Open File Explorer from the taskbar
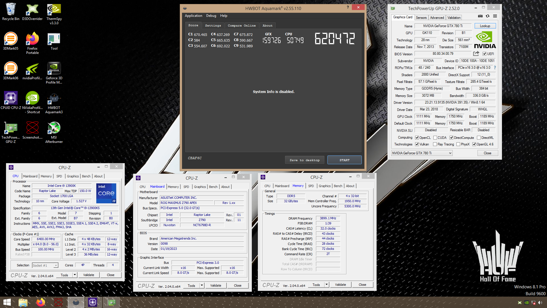This screenshot has height=308, width=547. (23, 302)
